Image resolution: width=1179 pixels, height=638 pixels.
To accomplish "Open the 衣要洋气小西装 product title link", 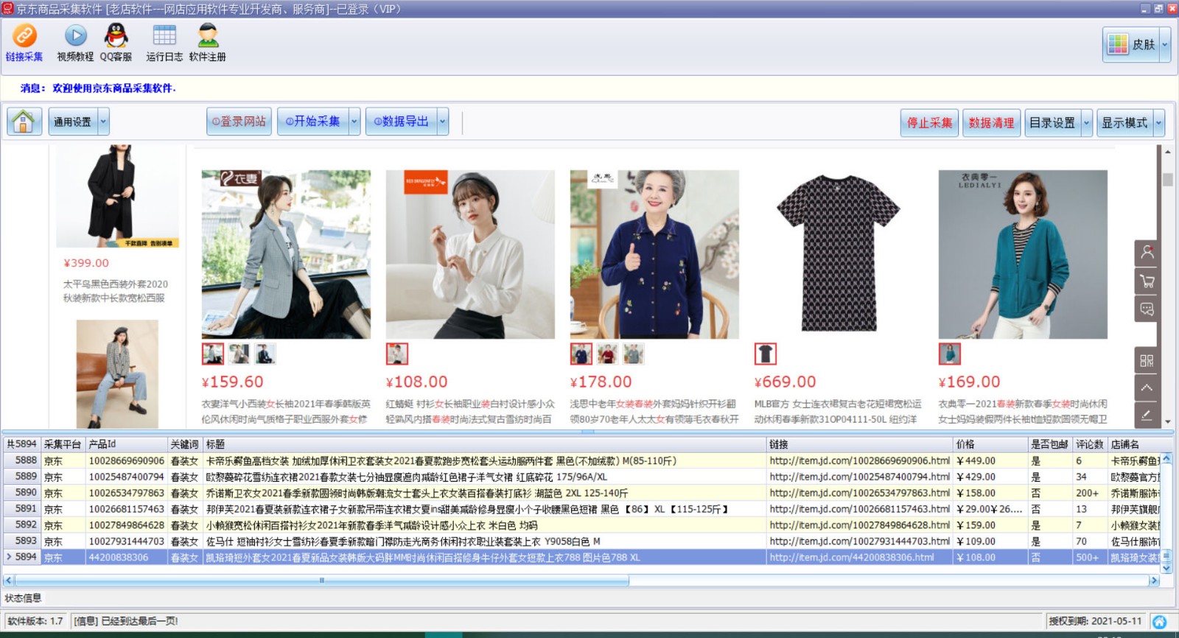I will tap(286, 411).
